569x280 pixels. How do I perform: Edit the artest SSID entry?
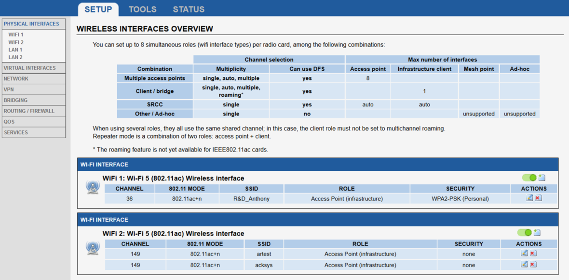524,253
